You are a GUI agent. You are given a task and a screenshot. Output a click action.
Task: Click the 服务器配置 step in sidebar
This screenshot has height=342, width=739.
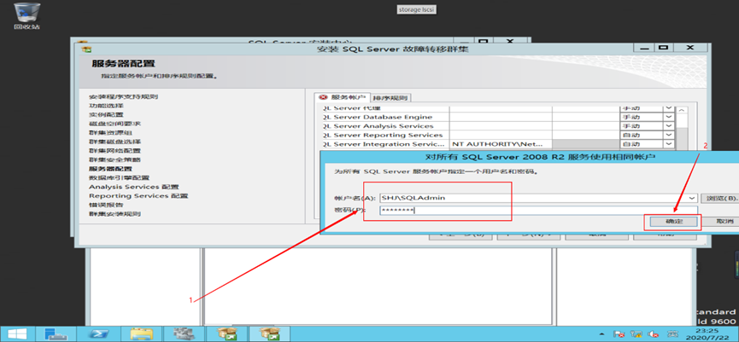click(x=110, y=168)
